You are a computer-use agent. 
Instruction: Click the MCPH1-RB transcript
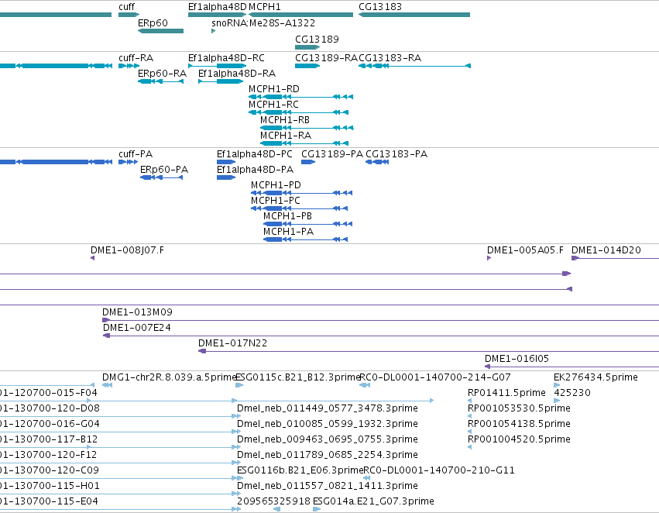[x=307, y=128]
